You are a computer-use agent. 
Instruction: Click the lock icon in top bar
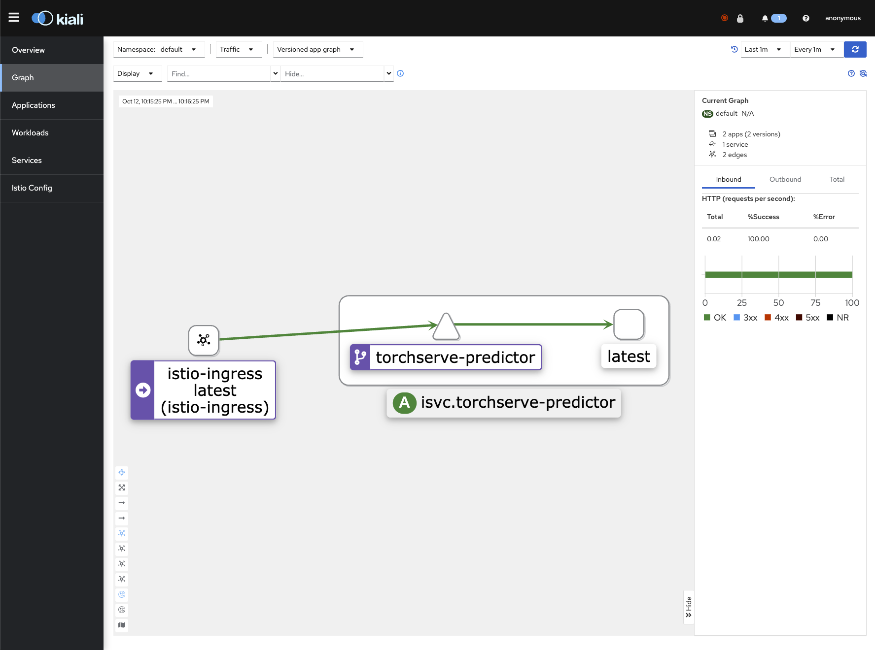(740, 18)
